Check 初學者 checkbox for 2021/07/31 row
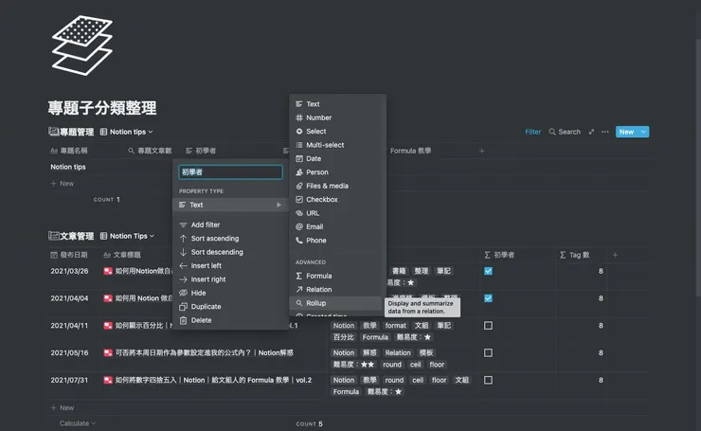This screenshot has height=431, width=701. [488, 380]
